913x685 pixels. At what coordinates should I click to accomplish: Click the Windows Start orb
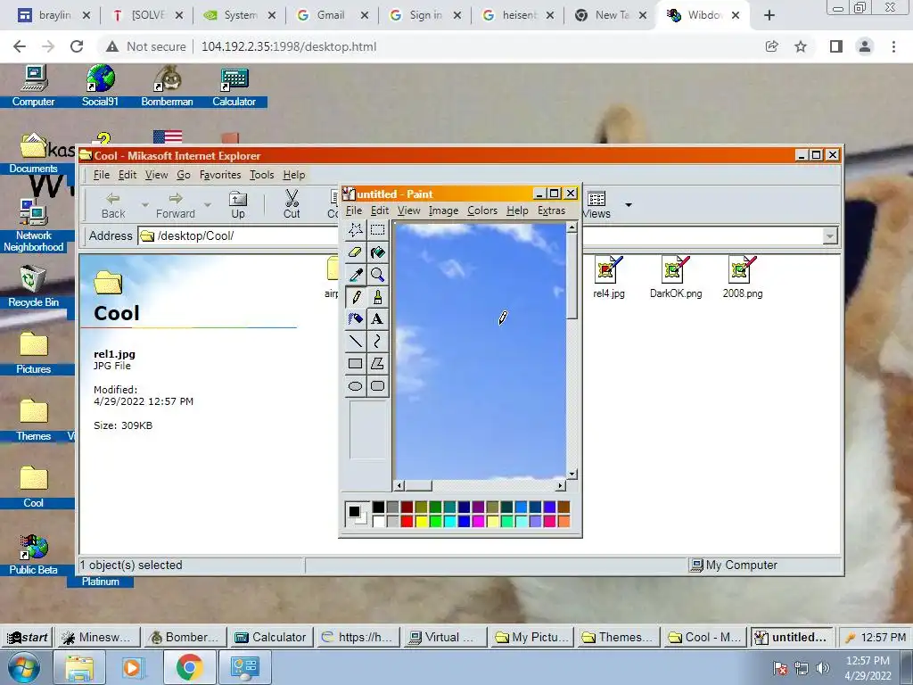(23, 668)
